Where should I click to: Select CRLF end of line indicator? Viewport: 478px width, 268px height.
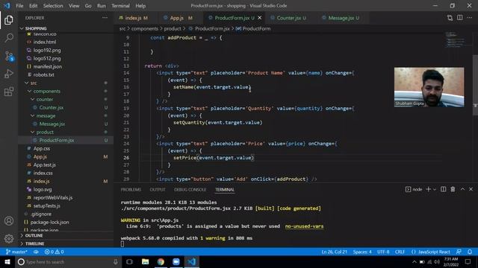[400, 252]
